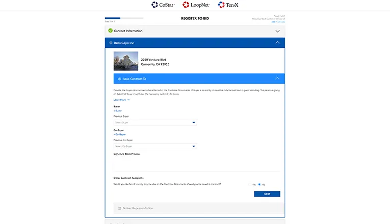Click the + Co-Buyer link
Screen dimensions: 390x224
120,134
